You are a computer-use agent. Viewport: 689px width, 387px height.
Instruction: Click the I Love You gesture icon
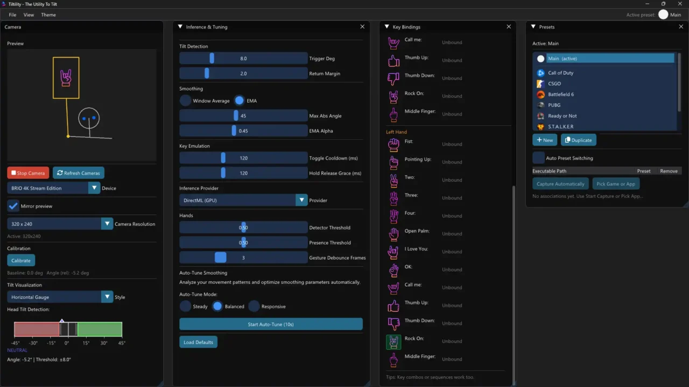(x=393, y=252)
